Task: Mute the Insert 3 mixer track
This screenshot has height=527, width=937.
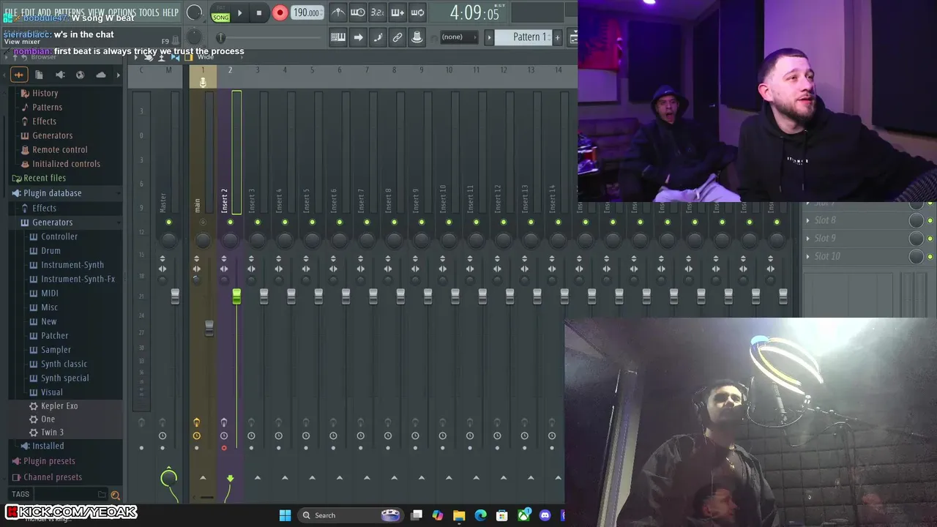Action: point(257,222)
